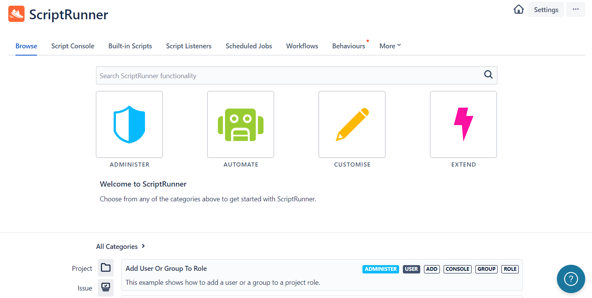Switch to the Script Console tab
Screen dimensions: 592x298
[73, 46]
